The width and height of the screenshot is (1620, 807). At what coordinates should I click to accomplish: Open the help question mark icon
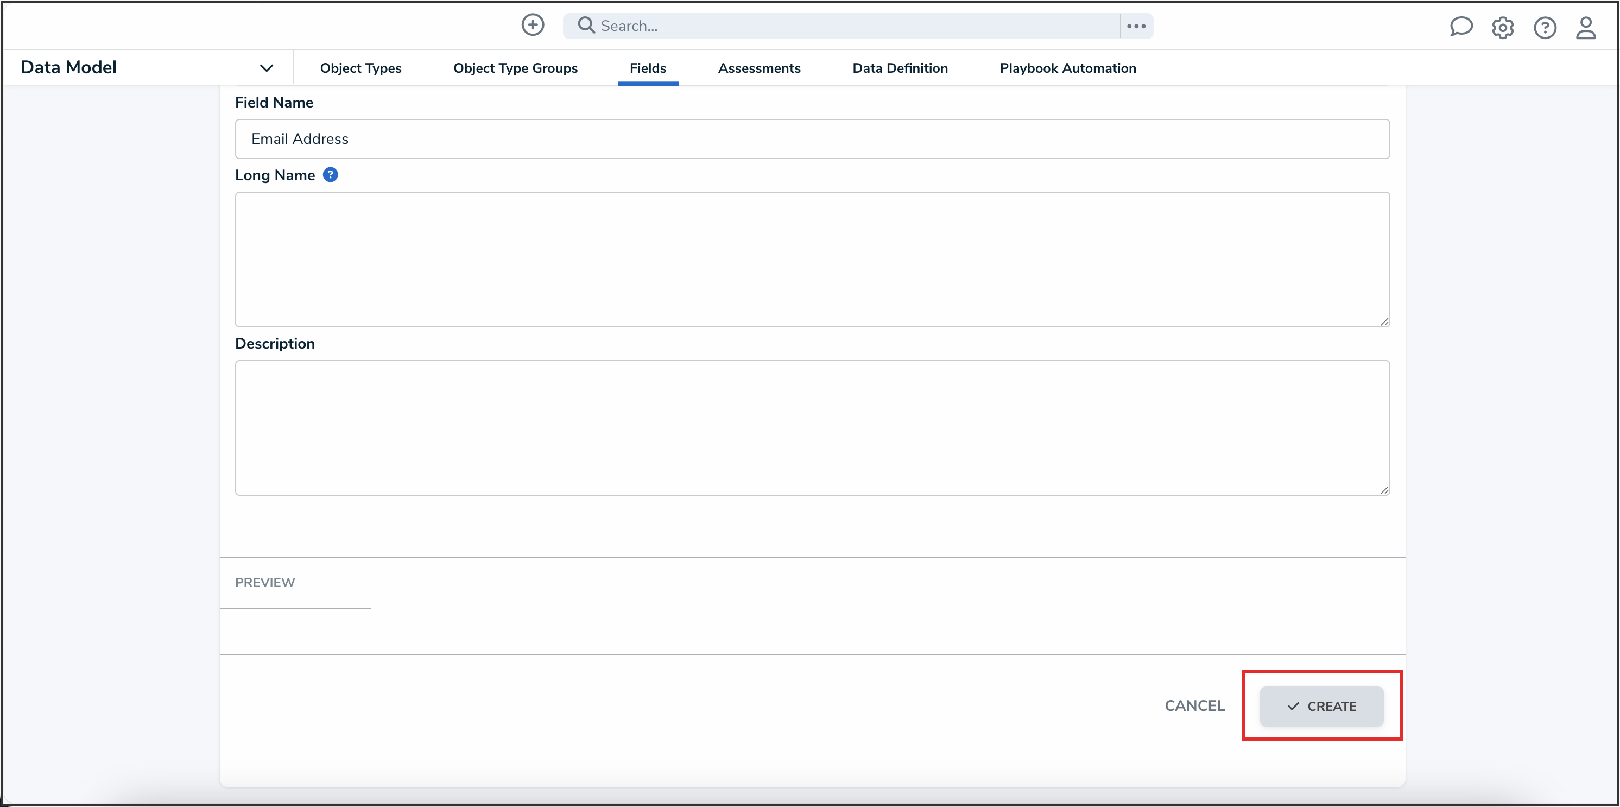(1544, 28)
